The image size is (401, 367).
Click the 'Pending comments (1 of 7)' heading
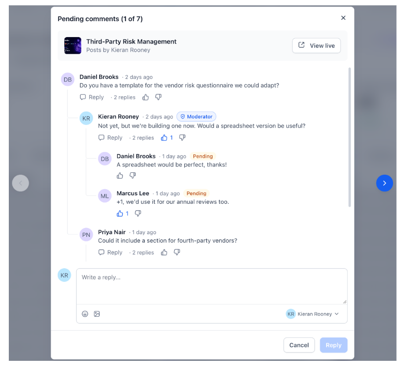click(100, 19)
